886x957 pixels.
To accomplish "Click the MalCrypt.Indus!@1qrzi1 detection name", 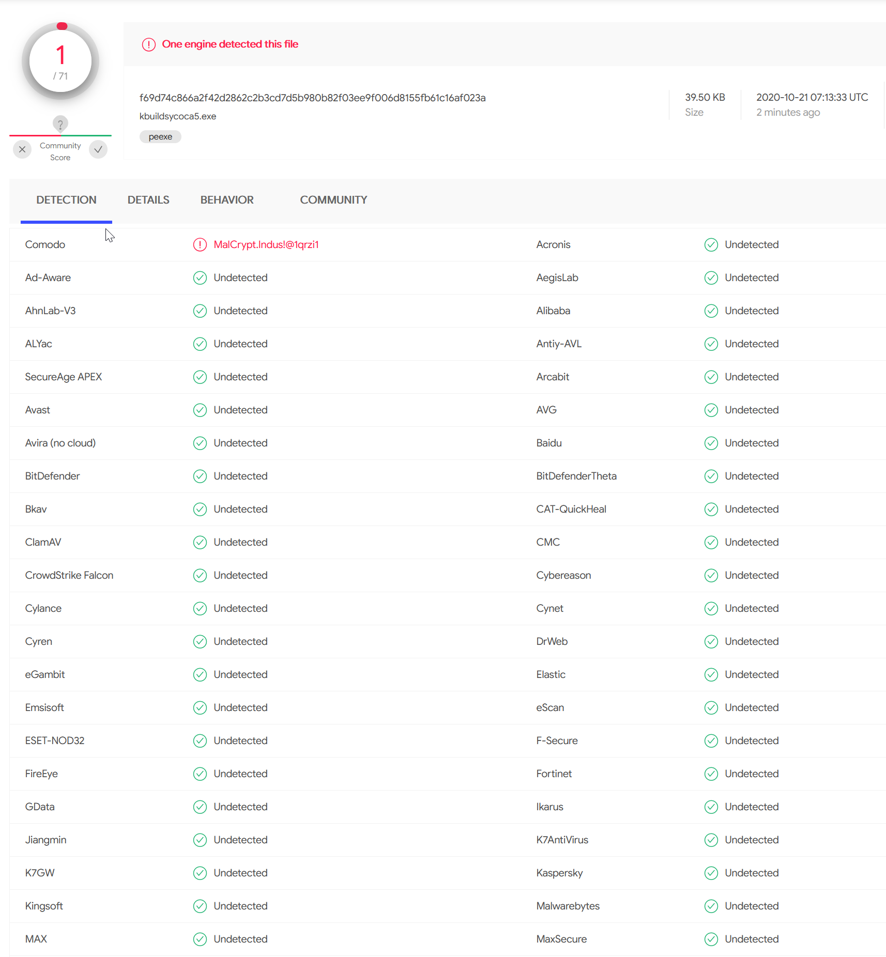I will coord(266,244).
